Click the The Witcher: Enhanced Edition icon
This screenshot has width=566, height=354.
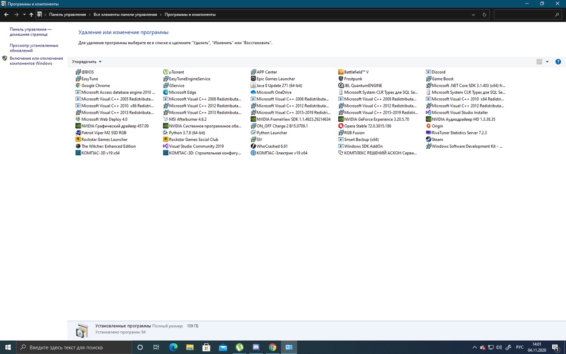coord(78,146)
